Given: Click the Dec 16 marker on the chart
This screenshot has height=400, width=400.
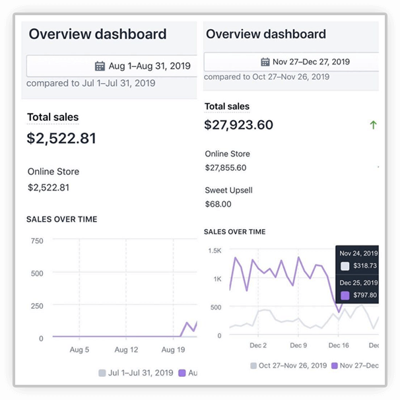Looking at the screenshot, I should point(339,345).
